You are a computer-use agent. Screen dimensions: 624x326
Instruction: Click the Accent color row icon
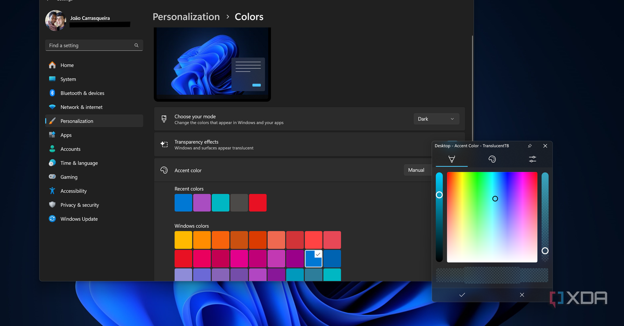pyautogui.click(x=164, y=170)
